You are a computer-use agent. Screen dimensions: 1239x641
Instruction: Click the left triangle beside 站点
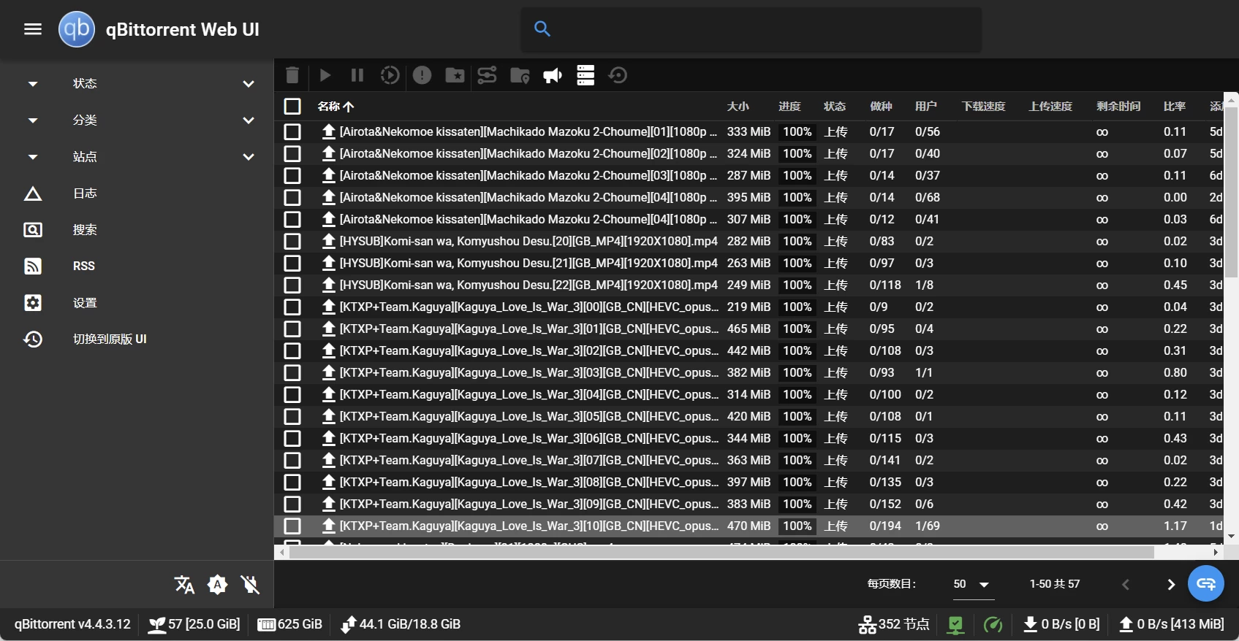(x=33, y=157)
